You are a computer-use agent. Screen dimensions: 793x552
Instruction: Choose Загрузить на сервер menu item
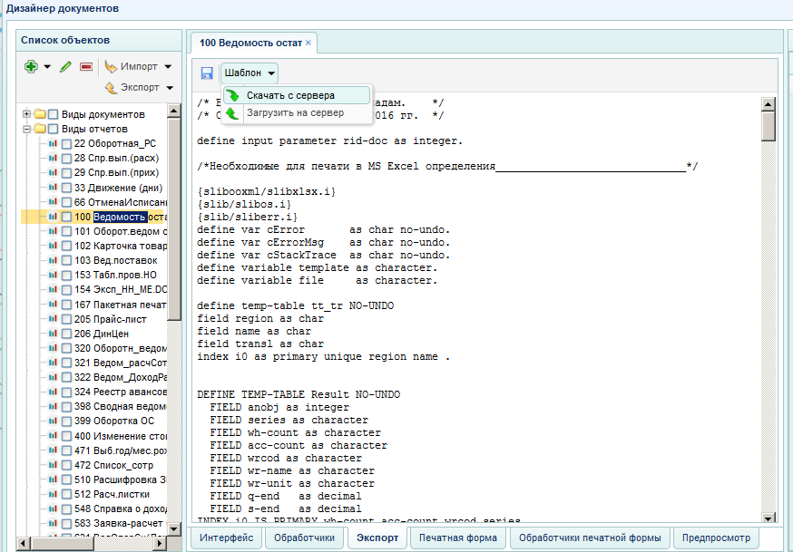pos(297,113)
